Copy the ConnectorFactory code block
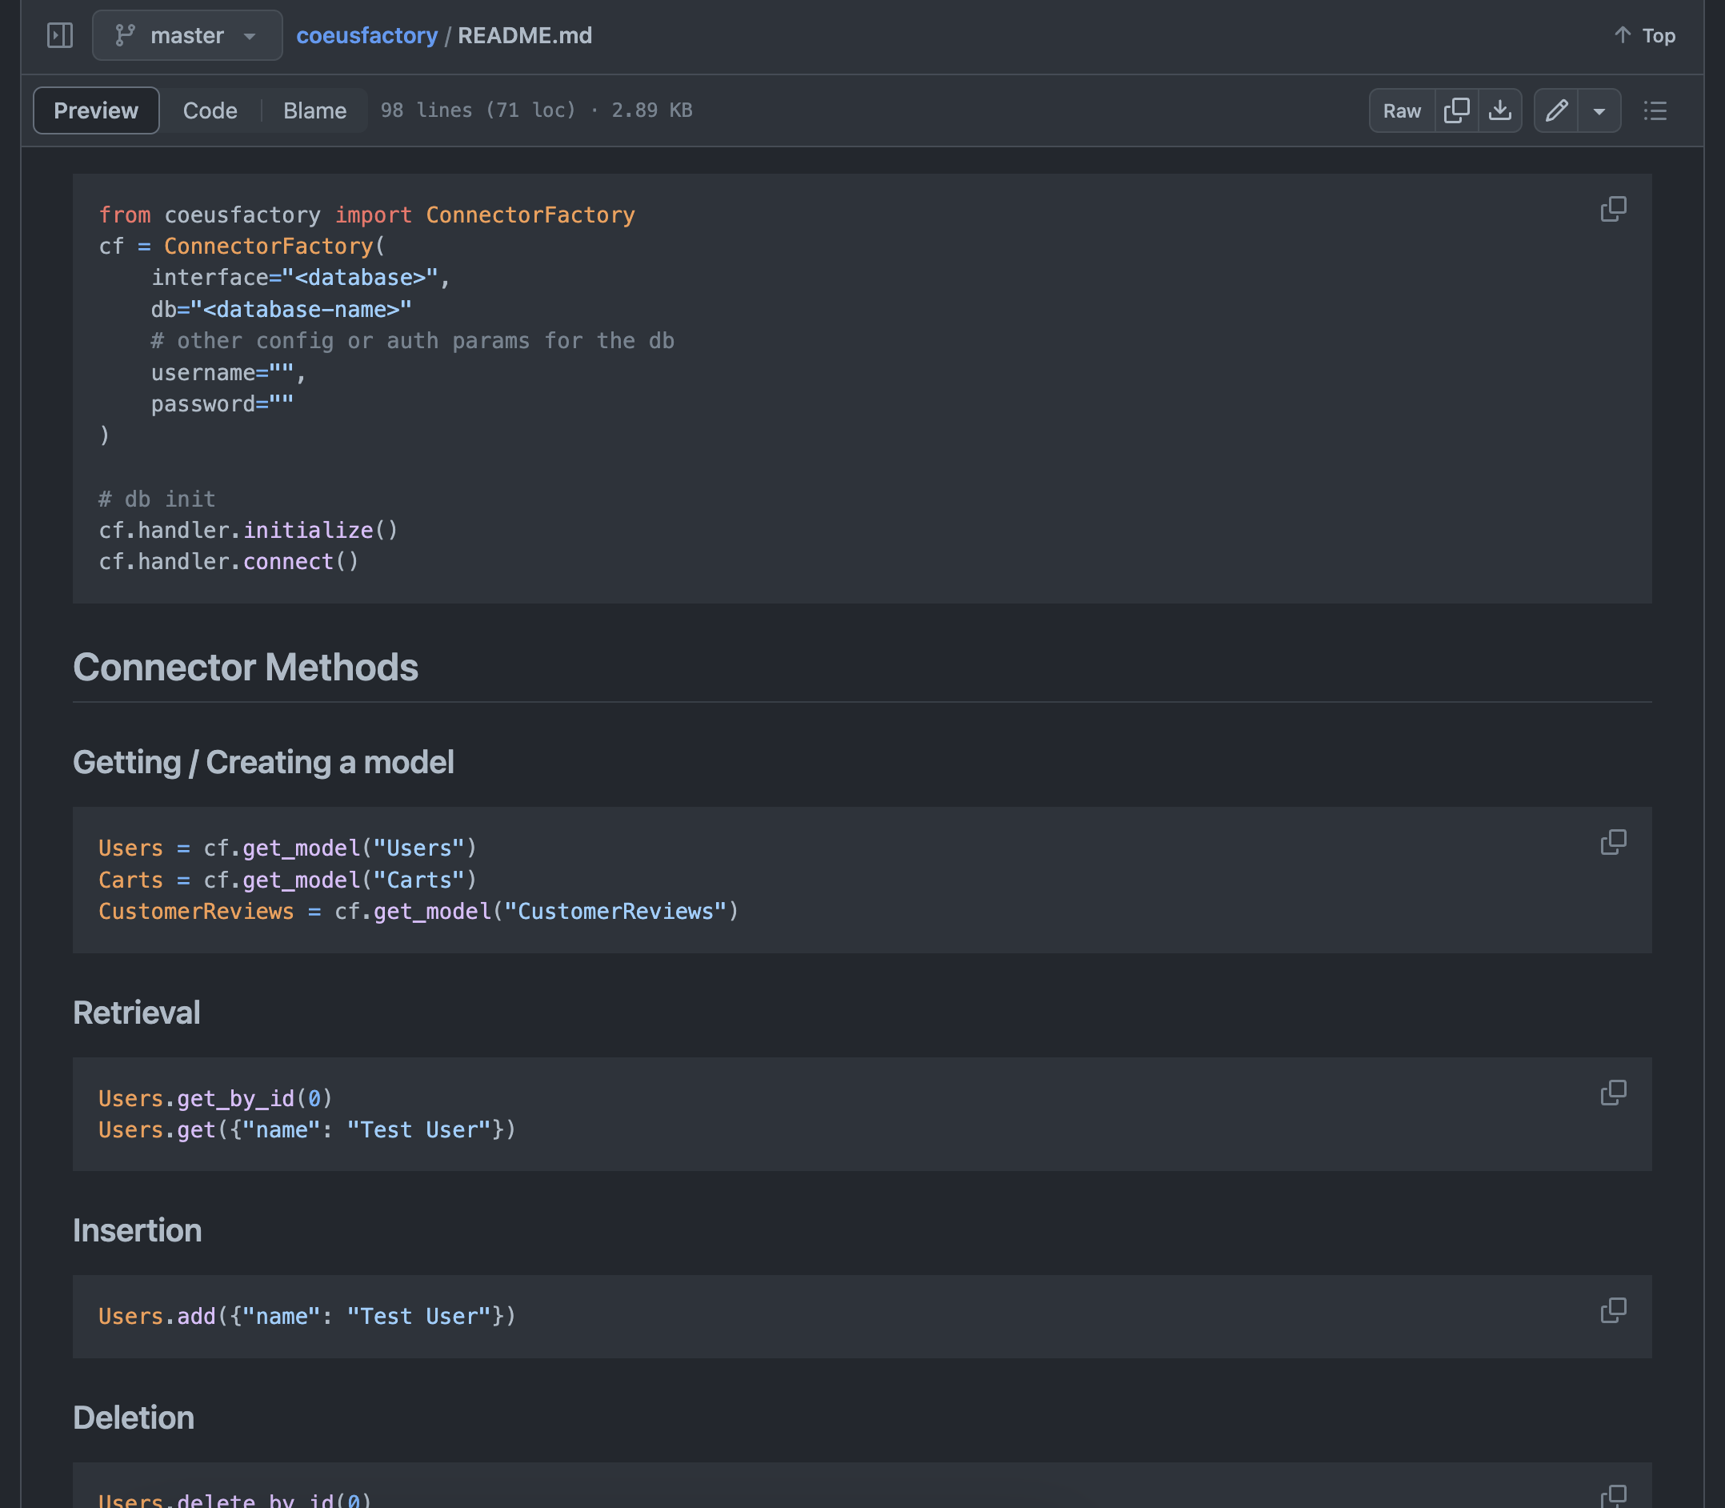The image size is (1725, 1508). [1612, 210]
